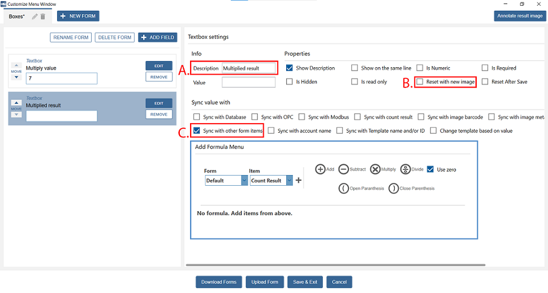
Task: Insert the Multiply operator icon
Action: pos(375,169)
